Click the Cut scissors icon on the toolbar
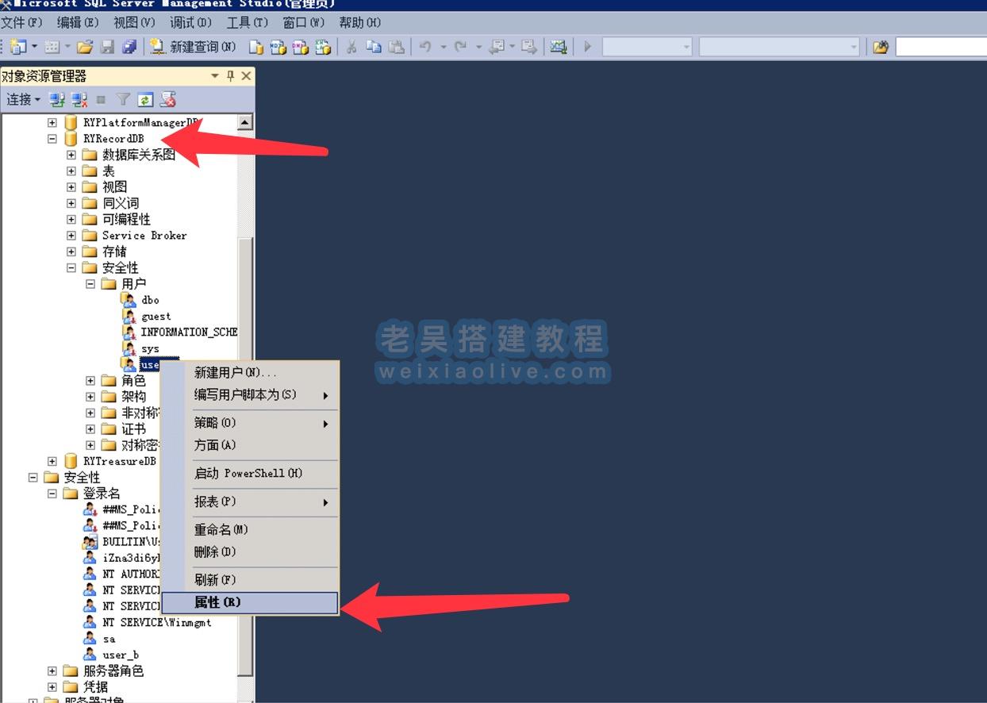 point(351,47)
